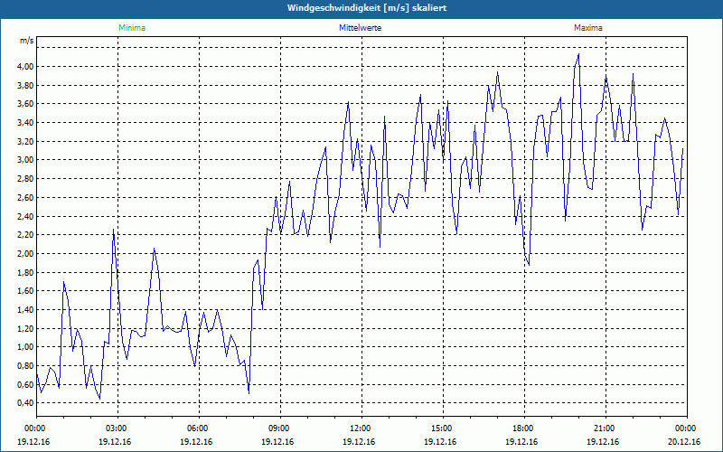Click the 0,60 y-axis value

26,384
